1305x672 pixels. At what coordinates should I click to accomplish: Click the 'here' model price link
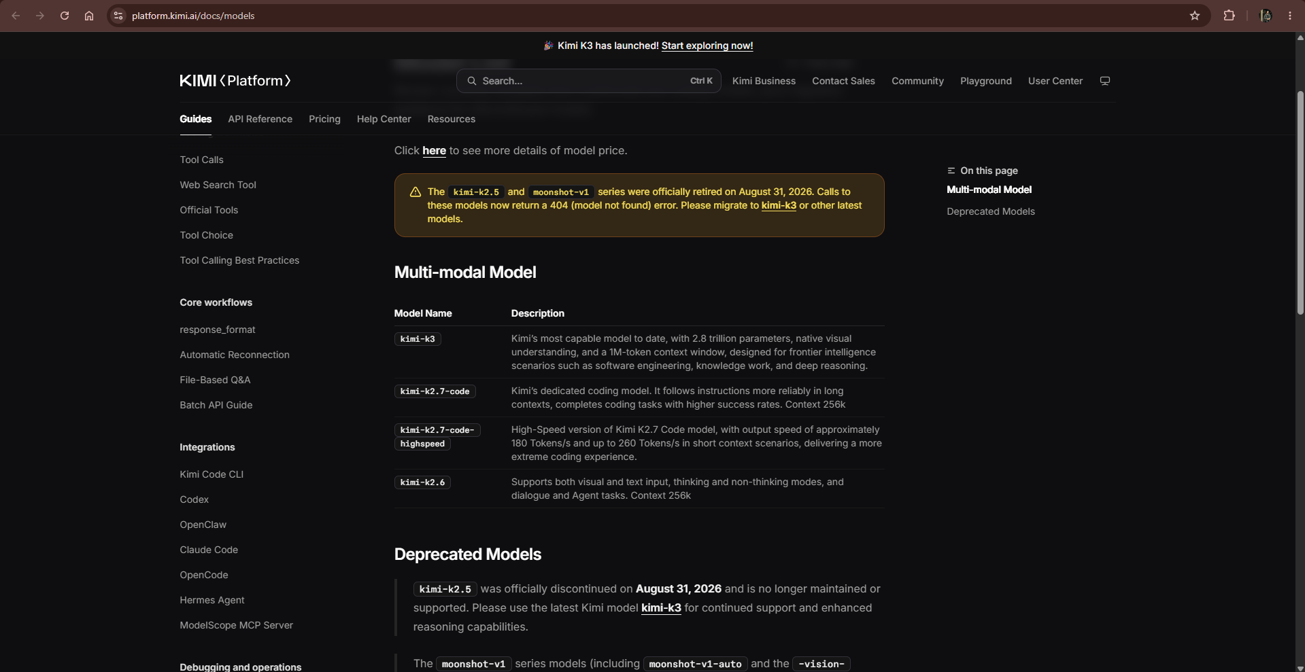434,150
